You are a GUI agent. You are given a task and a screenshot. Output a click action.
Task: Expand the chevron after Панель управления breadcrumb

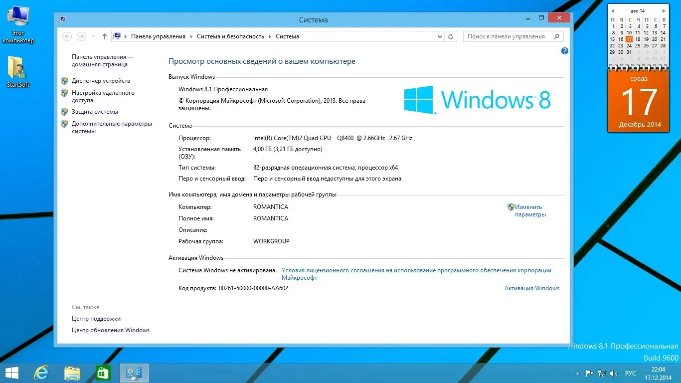(x=191, y=36)
